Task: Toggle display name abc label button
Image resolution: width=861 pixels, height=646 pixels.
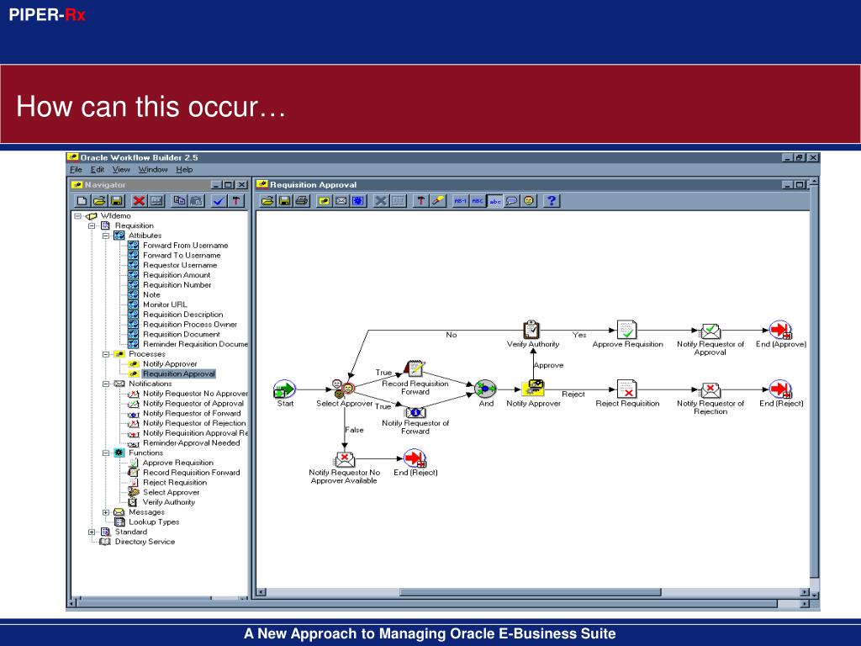Action: pos(494,201)
